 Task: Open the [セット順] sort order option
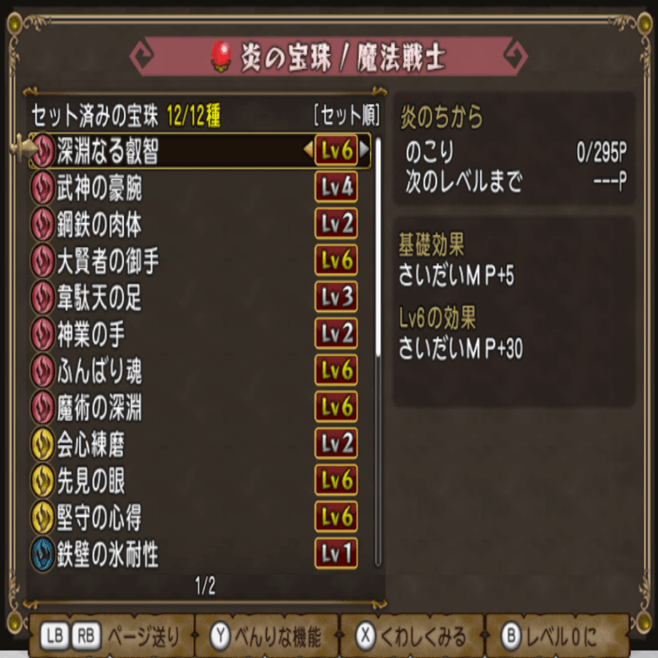[347, 115]
